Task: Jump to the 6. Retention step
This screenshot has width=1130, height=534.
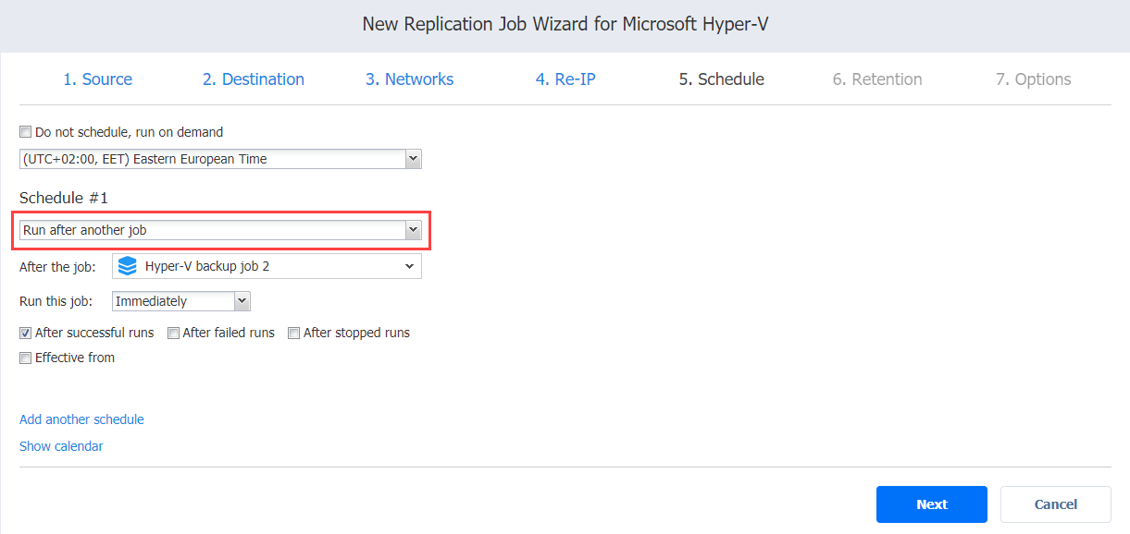Action: coord(876,79)
